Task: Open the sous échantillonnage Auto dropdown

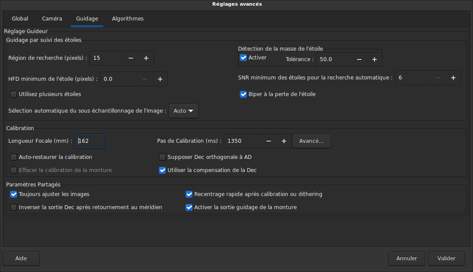Action: pos(183,111)
